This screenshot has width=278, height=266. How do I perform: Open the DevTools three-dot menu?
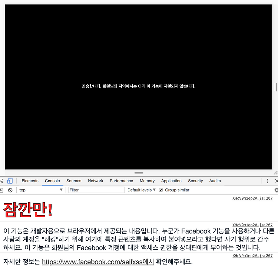268,181
